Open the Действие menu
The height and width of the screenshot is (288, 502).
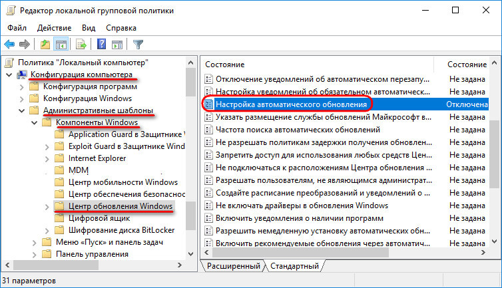point(54,28)
